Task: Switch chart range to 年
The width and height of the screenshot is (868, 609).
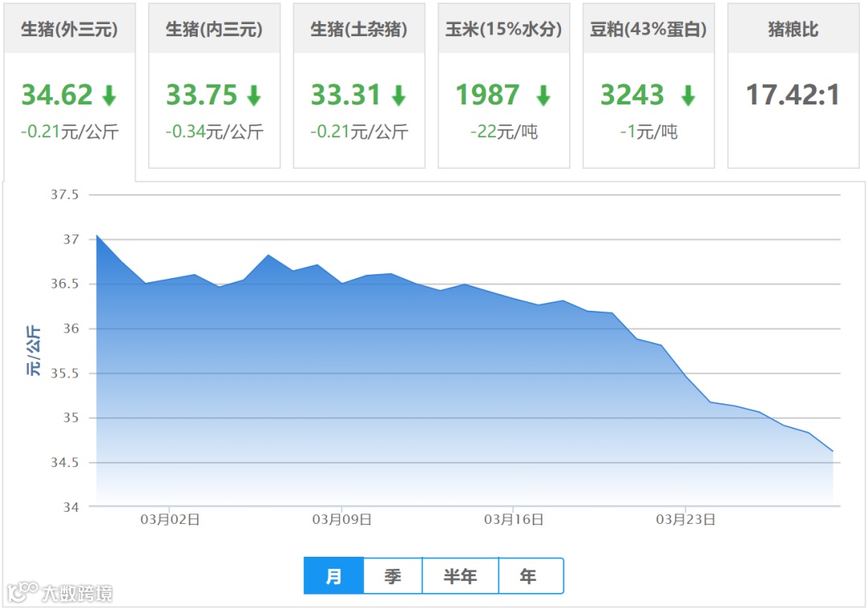Action: point(530,576)
